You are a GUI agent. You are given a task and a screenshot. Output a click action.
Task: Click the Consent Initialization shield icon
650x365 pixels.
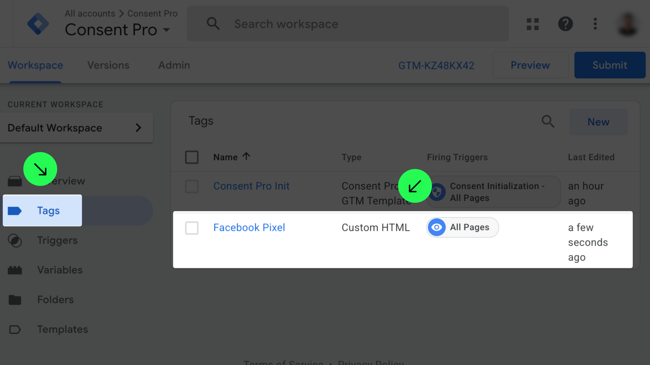pyautogui.click(x=437, y=192)
